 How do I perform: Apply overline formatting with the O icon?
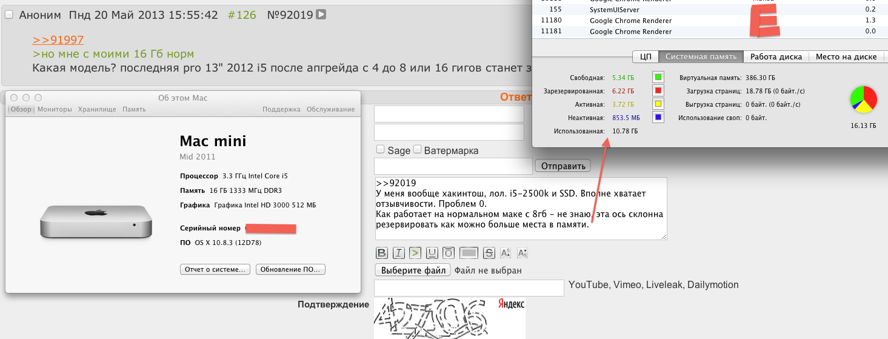[x=449, y=253]
